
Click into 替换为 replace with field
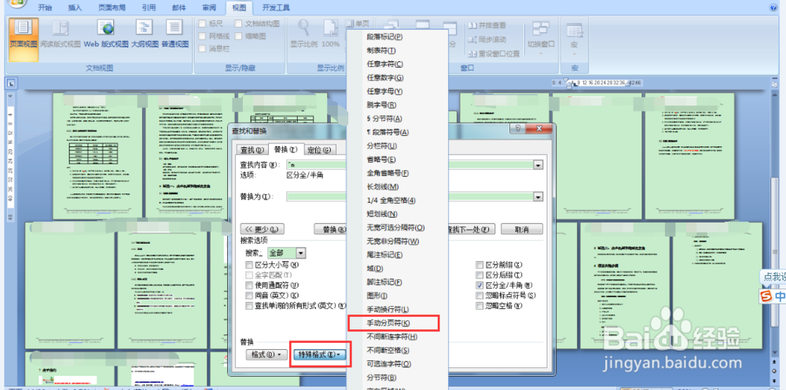pyautogui.click(x=410, y=197)
